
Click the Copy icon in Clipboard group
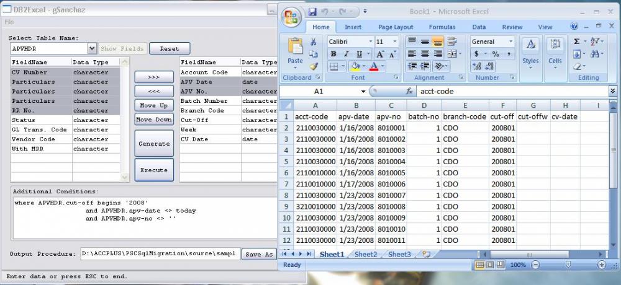(313, 54)
